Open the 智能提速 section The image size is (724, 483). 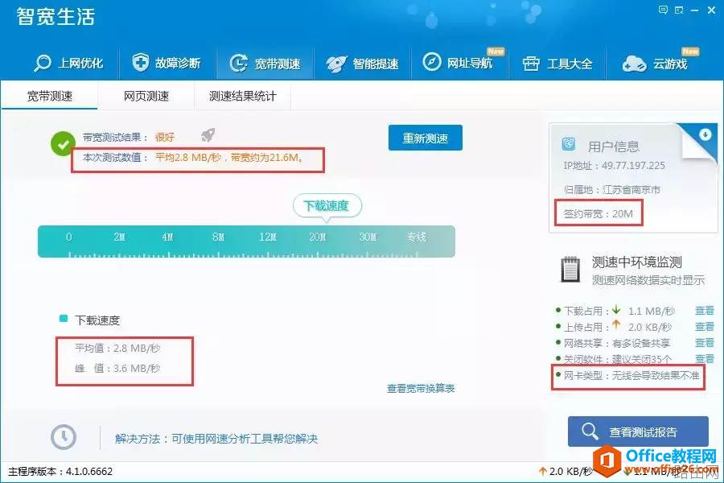pos(362,64)
